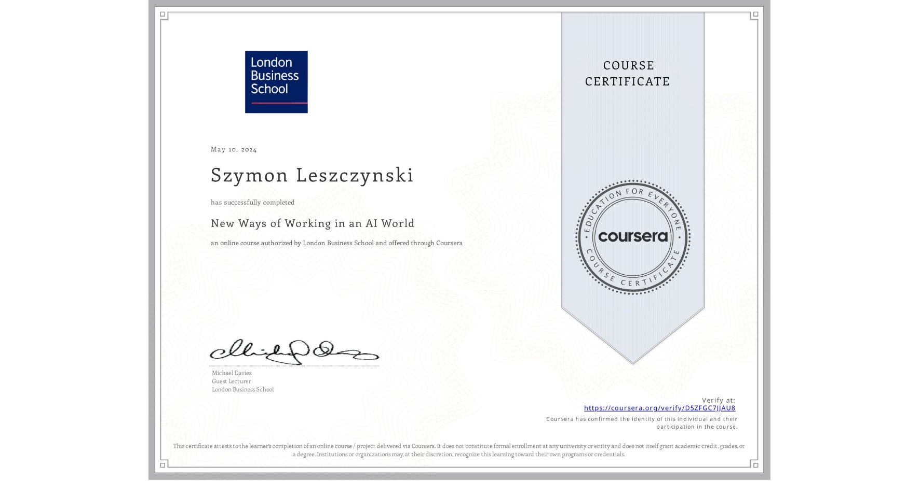The width and height of the screenshot is (920, 481).
Task: Select the Michael Davies name text
Action: (232, 373)
